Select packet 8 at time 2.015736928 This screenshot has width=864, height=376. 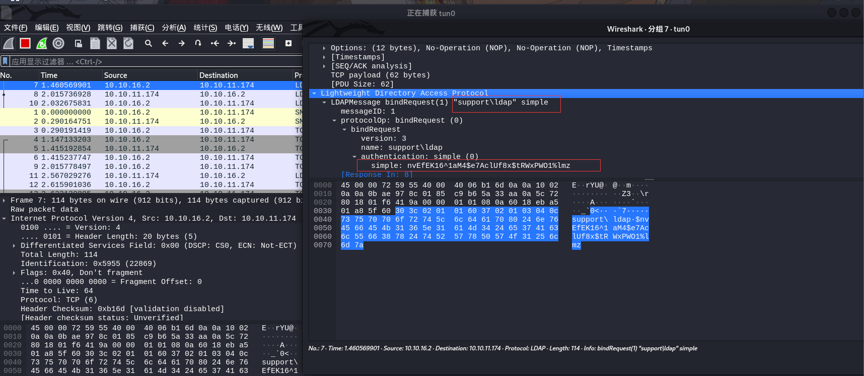pos(151,95)
